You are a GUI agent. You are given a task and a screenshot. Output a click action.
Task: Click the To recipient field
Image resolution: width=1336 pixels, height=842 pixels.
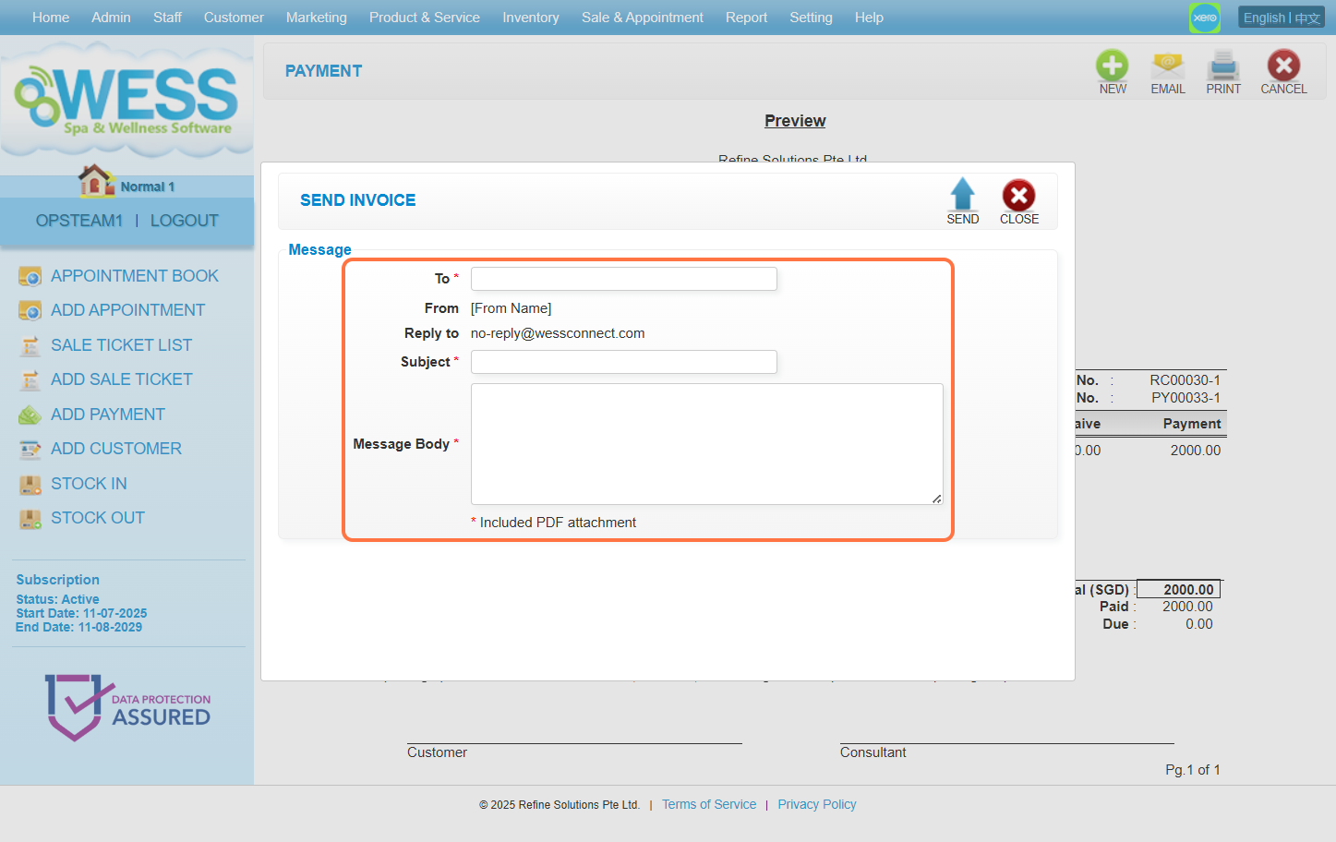[623, 279]
